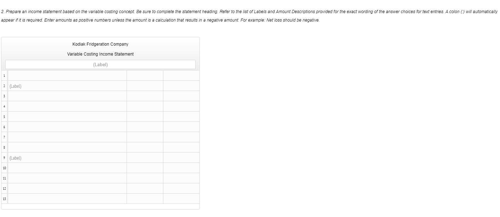Click row 1 second amount cell

tap(181, 75)
